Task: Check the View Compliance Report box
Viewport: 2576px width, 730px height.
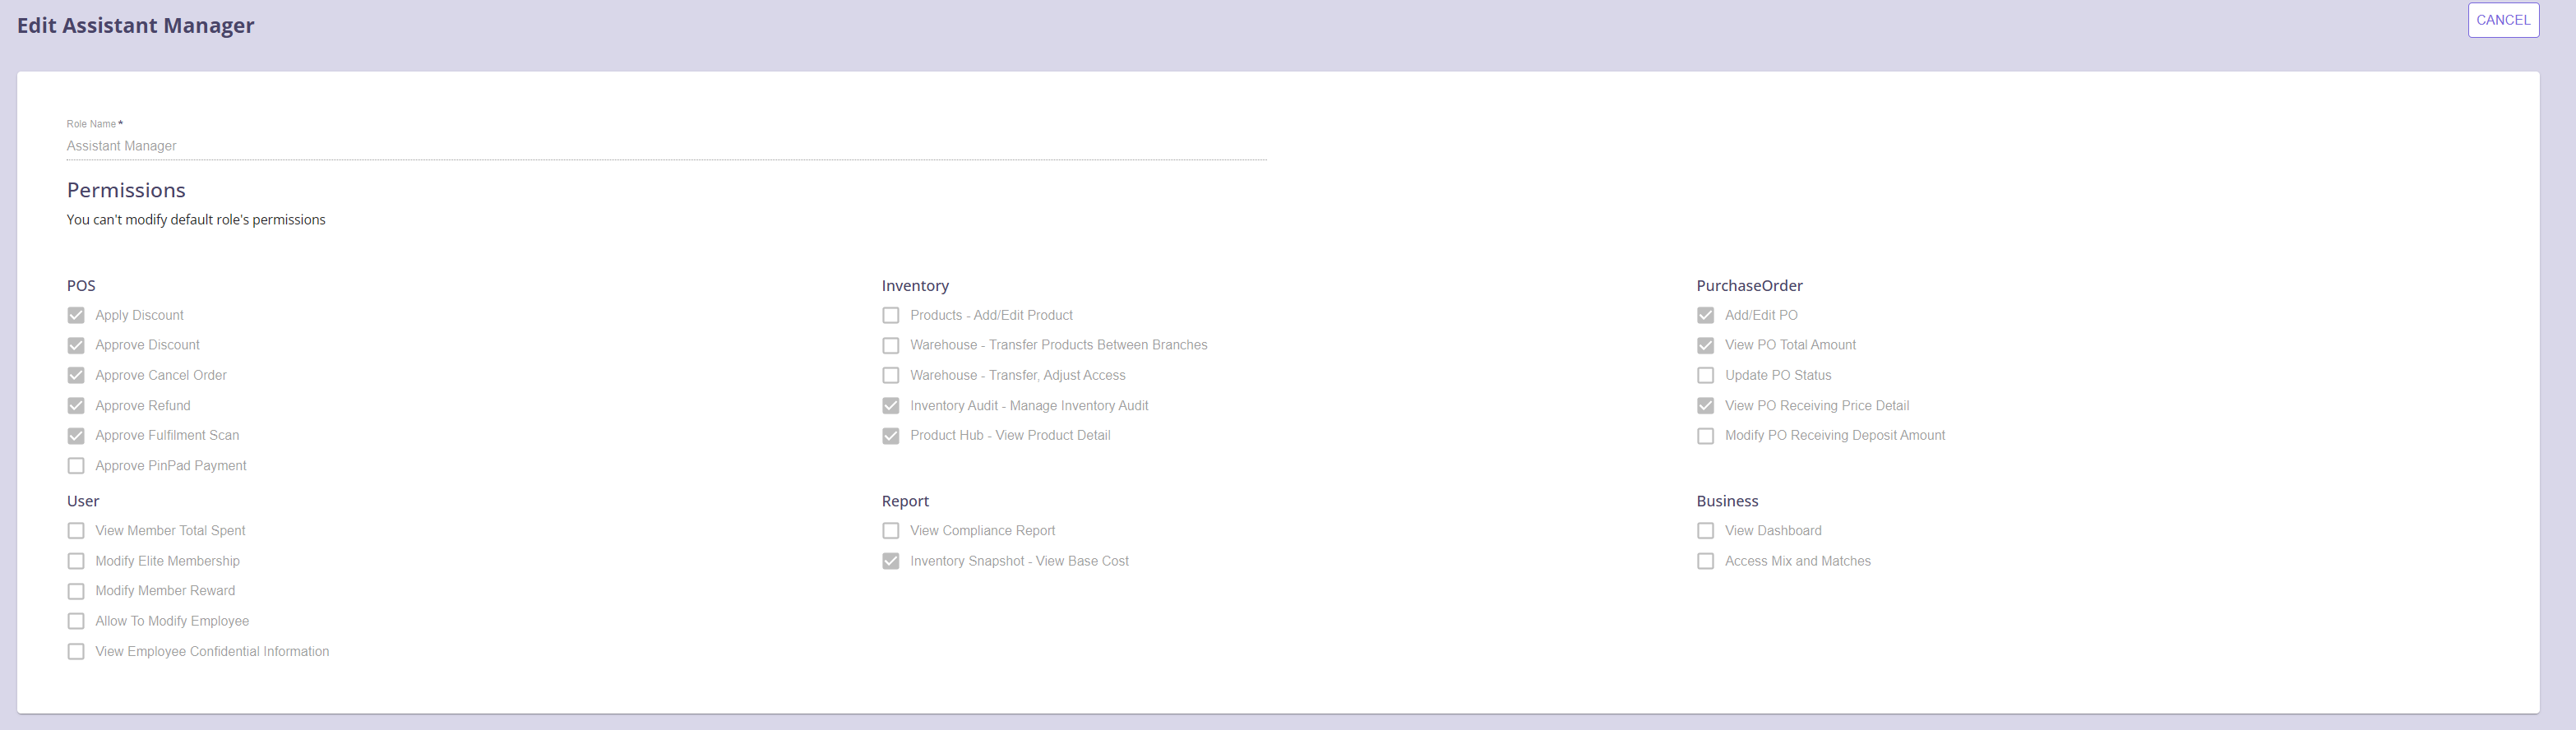Action: click(x=891, y=530)
